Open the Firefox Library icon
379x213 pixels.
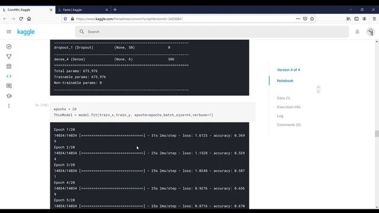[349, 18]
